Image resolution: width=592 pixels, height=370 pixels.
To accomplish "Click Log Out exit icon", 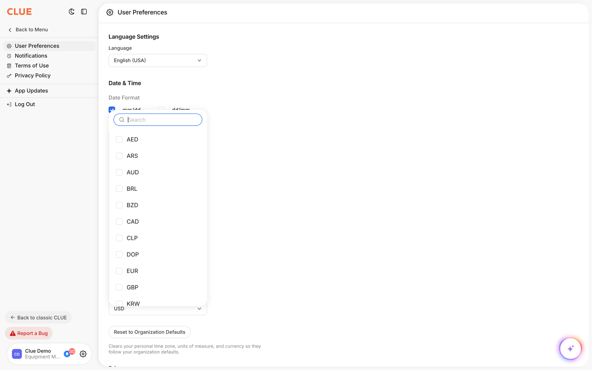I will pos(9,104).
